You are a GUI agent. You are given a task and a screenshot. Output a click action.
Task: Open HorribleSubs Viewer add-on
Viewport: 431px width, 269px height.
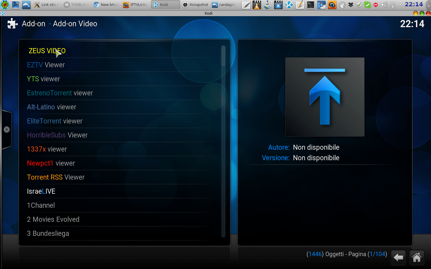124,135
